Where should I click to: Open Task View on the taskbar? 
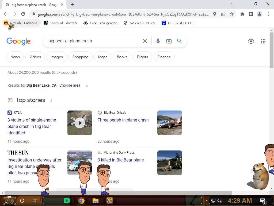coord(35,201)
